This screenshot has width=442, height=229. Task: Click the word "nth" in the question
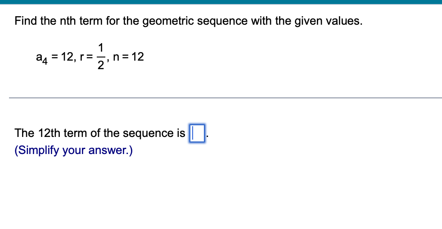click(68, 21)
